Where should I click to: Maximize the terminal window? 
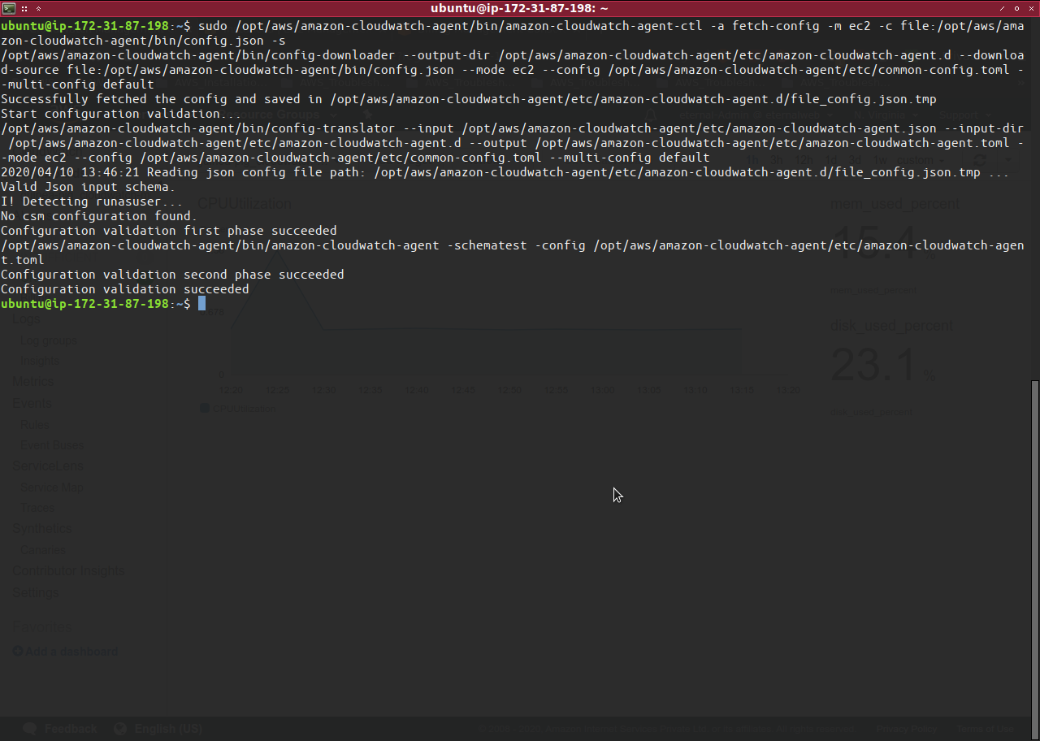coord(1016,7)
